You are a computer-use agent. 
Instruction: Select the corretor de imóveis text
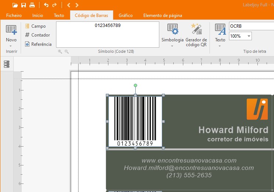click(x=238, y=139)
